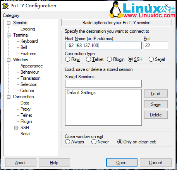Open the Bell settings category
The image size is (177, 170).
[24, 47]
